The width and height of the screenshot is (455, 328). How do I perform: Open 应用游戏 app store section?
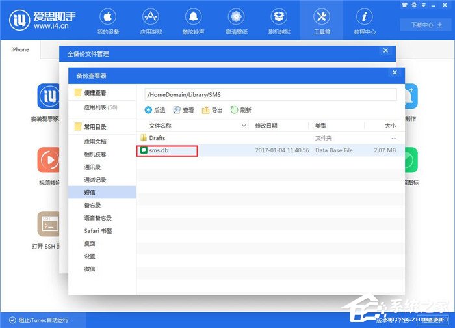(x=151, y=21)
